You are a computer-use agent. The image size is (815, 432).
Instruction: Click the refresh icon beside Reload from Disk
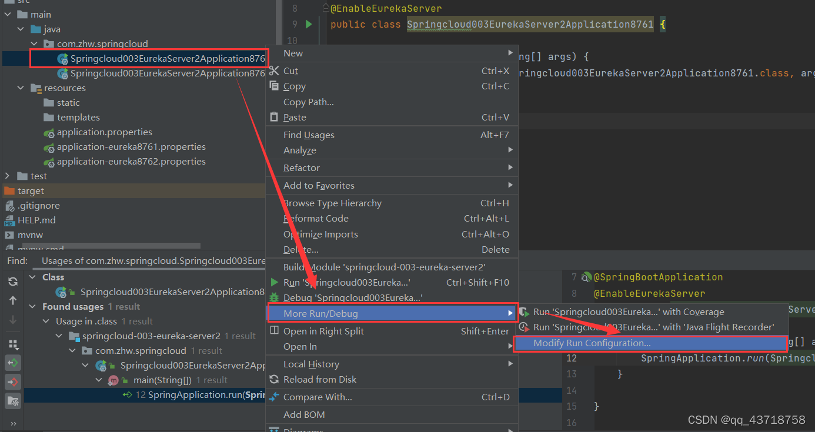tap(274, 379)
